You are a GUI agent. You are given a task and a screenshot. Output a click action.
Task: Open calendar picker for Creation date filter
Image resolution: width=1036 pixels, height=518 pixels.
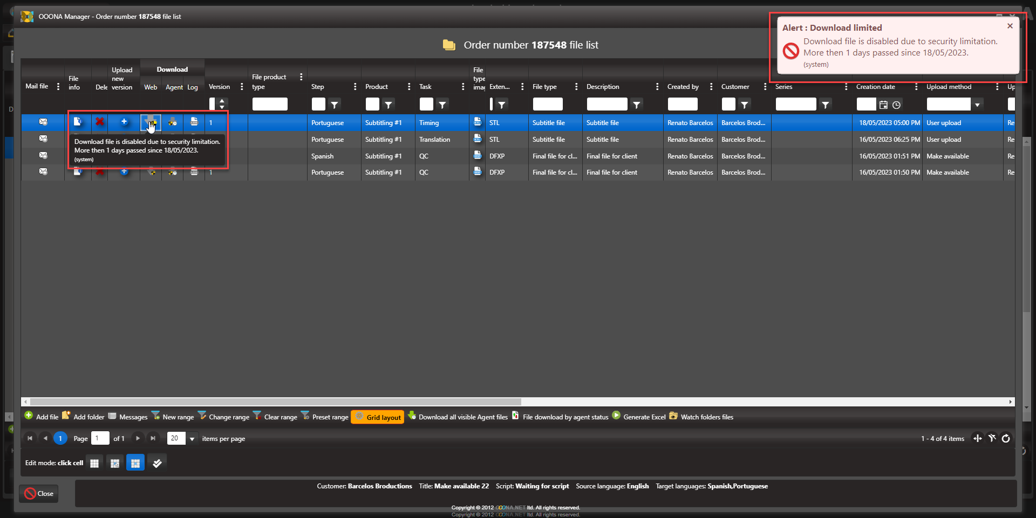coord(883,105)
